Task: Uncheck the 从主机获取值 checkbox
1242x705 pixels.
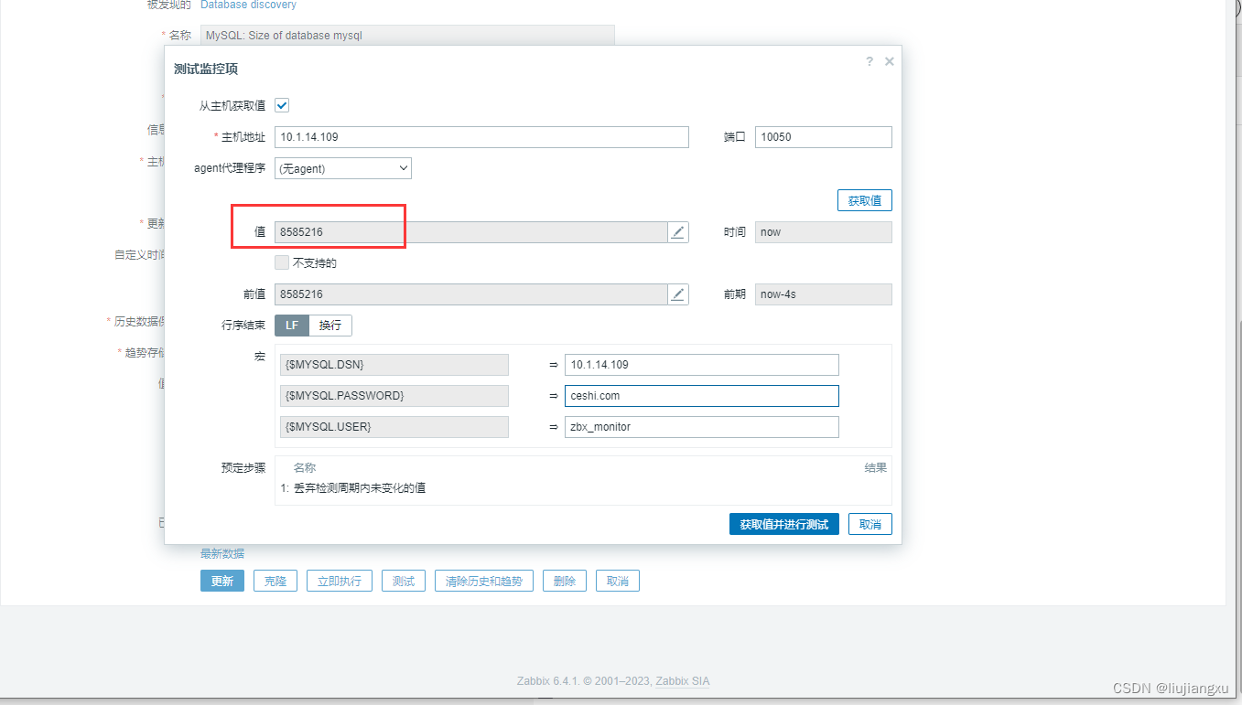Action: tap(282, 105)
